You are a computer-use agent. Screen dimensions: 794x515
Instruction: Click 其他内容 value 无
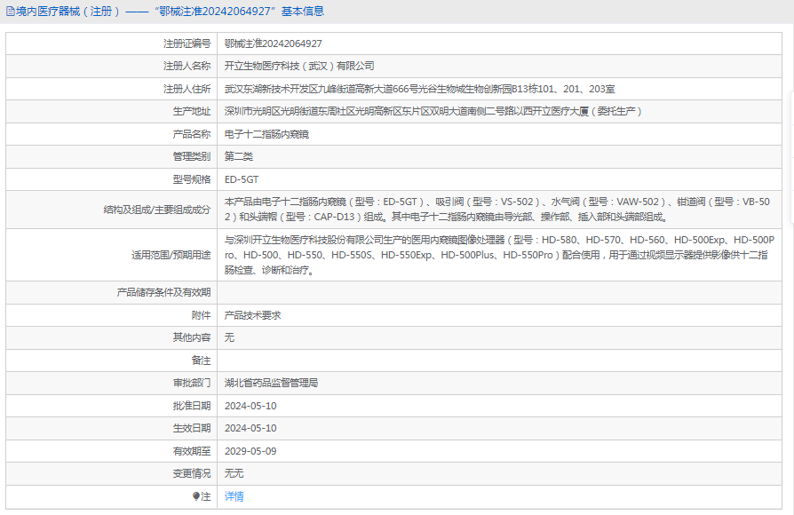[229, 337]
